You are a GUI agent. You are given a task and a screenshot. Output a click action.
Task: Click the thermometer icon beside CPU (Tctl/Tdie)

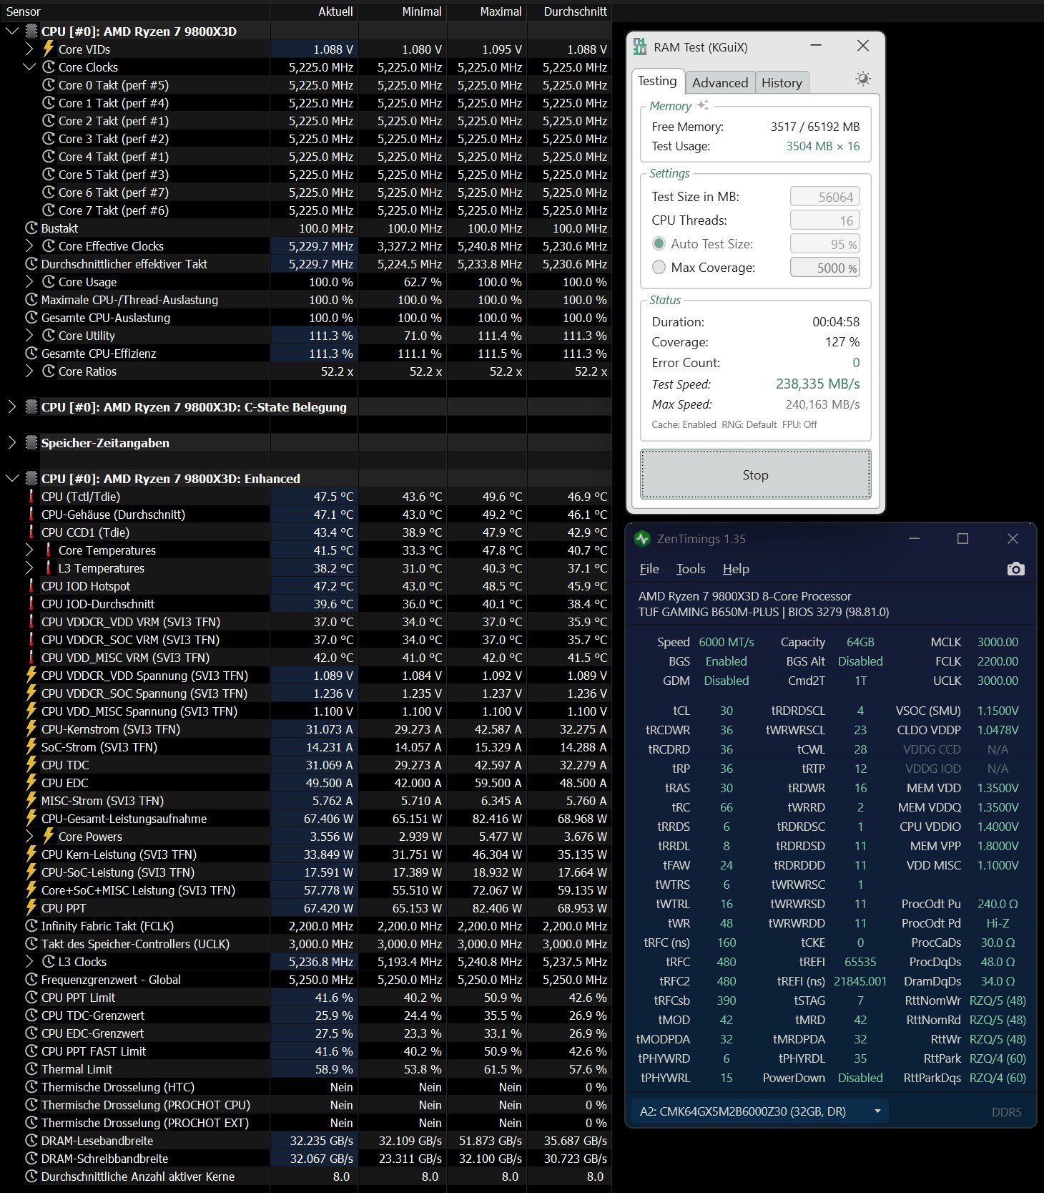31,497
